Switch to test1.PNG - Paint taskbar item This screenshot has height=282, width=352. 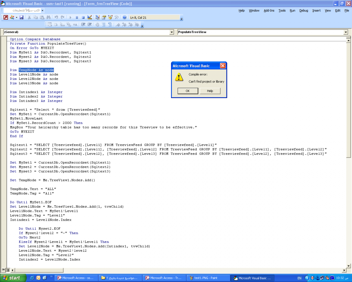point(209,278)
